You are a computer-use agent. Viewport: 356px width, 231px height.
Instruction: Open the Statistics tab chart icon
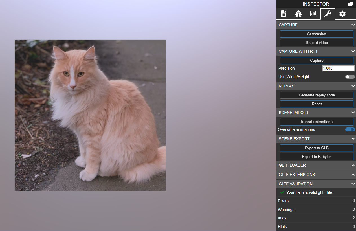(x=313, y=14)
